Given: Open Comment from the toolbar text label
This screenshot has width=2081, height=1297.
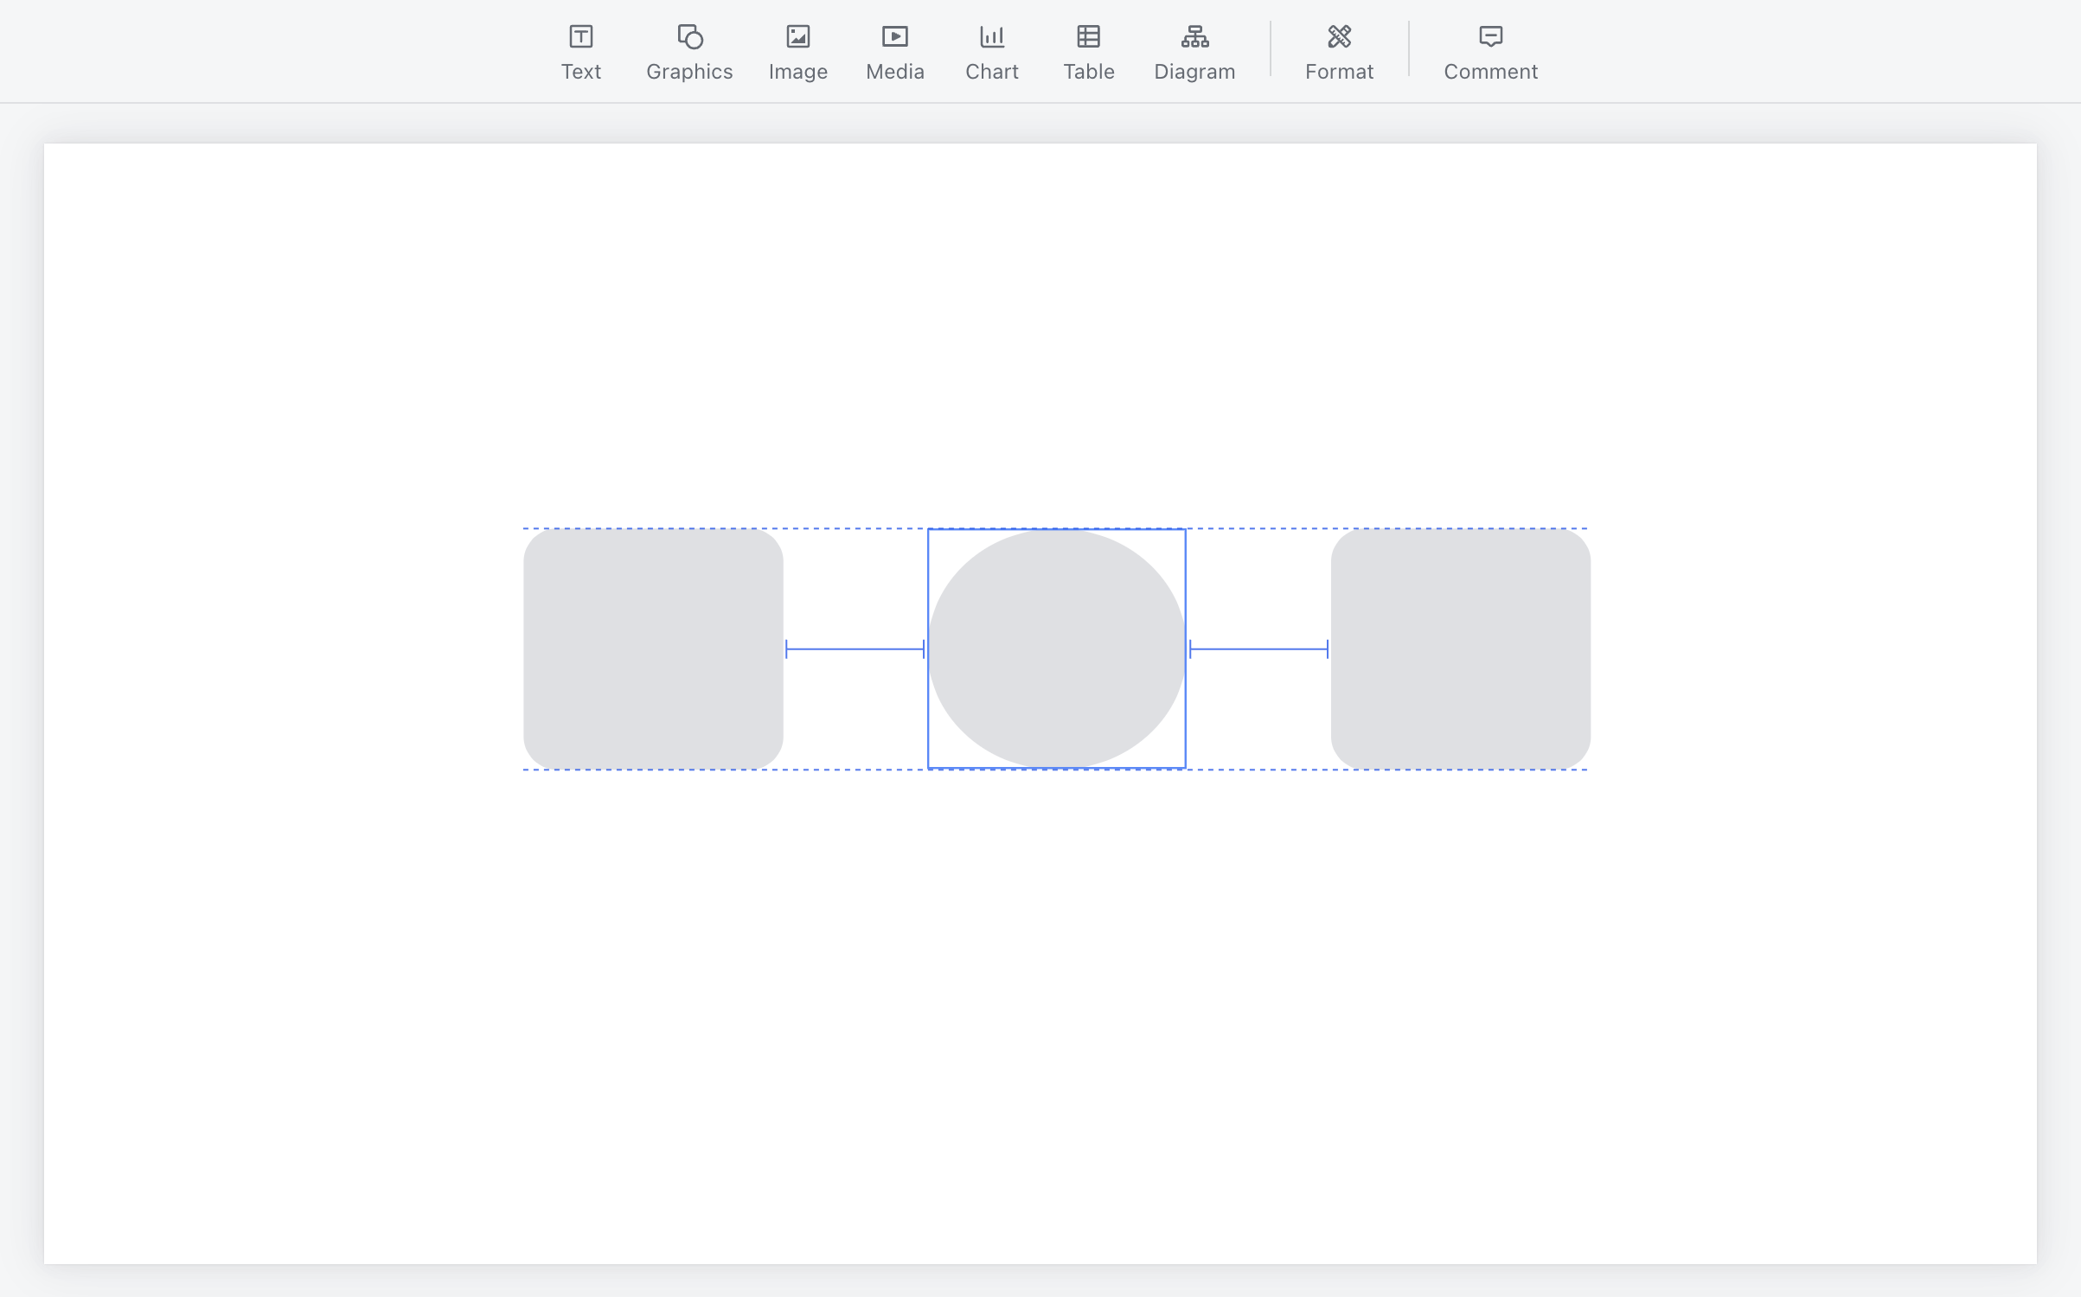Looking at the screenshot, I should point(1490,72).
